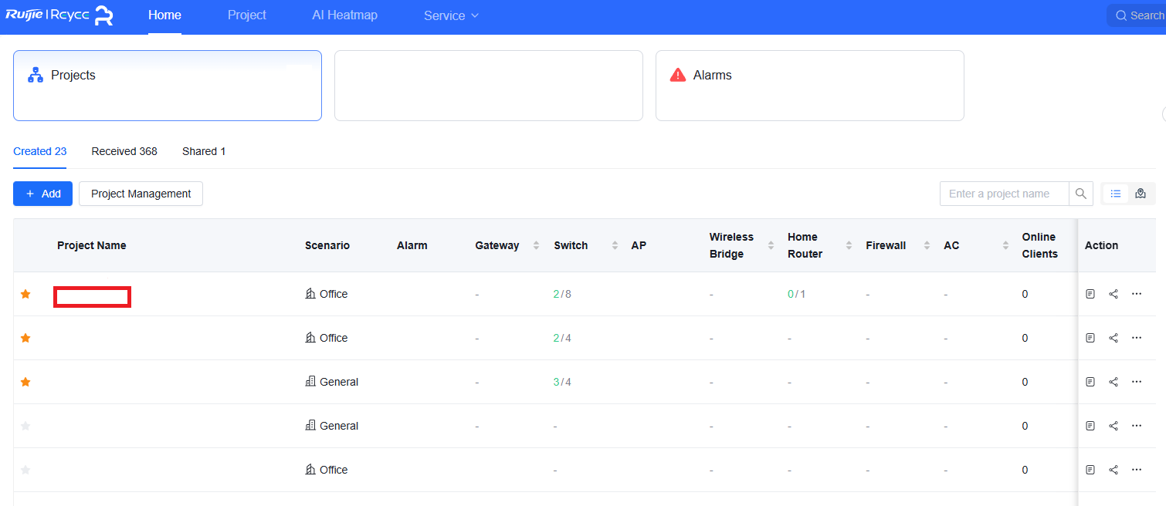1166x506 pixels.
Task: Expand the Service dropdown menu
Action: coord(451,15)
